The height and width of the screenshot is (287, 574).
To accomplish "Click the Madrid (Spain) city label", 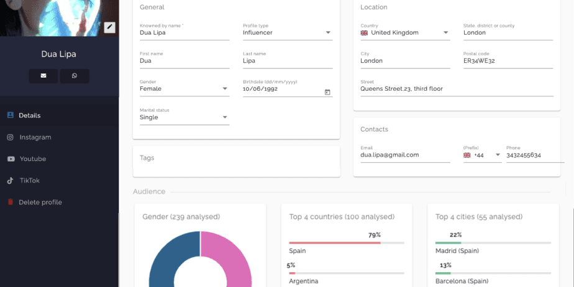I will pyautogui.click(x=457, y=251).
